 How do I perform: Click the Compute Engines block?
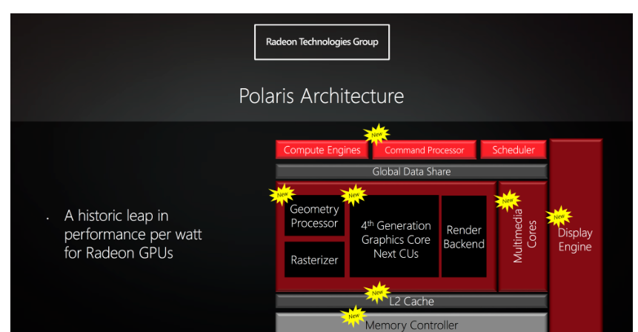coord(322,150)
